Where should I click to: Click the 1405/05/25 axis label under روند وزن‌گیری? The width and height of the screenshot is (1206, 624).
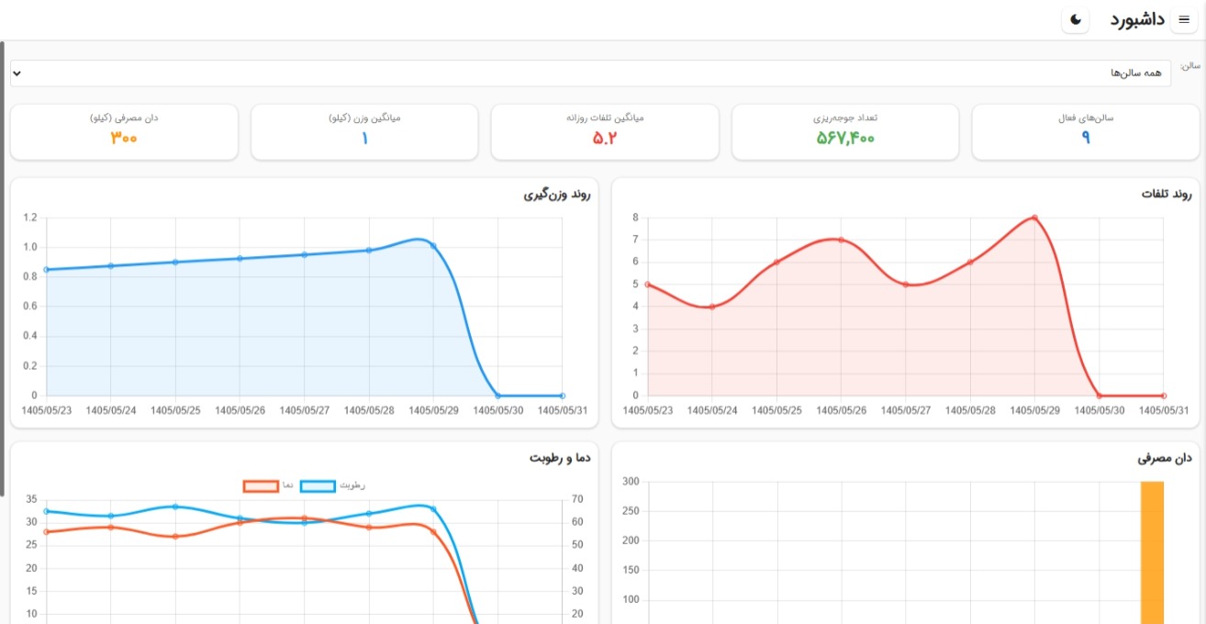pyautogui.click(x=175, y=410)
